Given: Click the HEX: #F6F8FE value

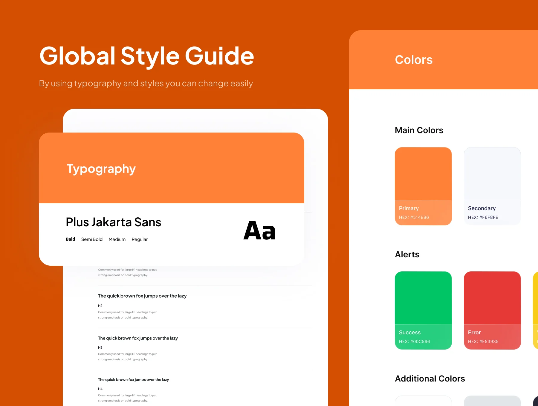Looking at the screenshot, I should click(x=483, y=217).
